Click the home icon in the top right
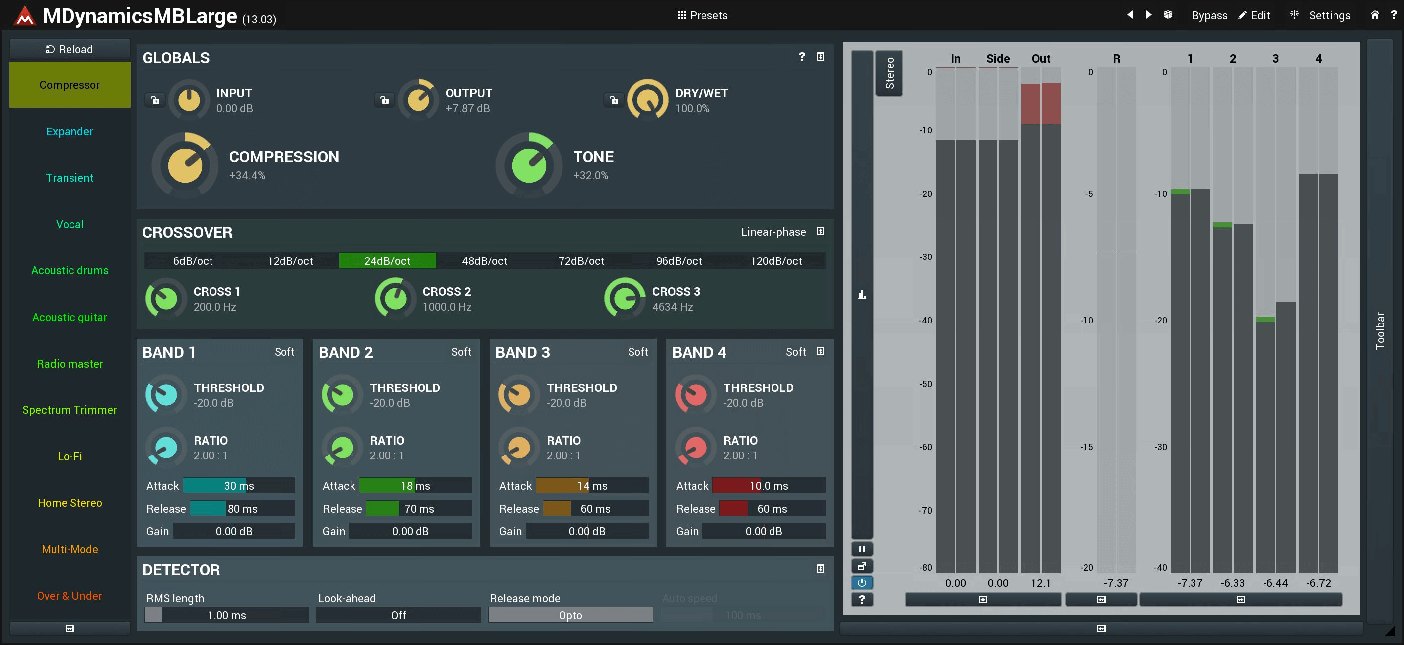This screenshot has height=645, width=1404. [1375, 15]
